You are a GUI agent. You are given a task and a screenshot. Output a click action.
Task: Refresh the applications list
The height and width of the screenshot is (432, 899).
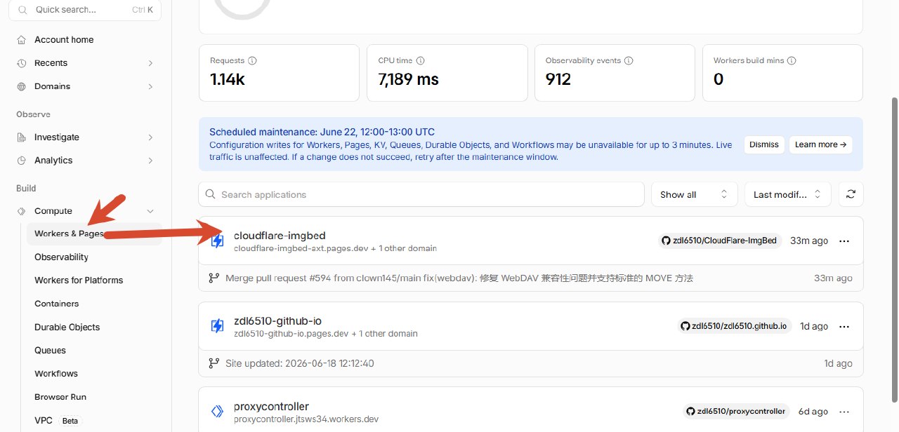(x=851, y=194)
